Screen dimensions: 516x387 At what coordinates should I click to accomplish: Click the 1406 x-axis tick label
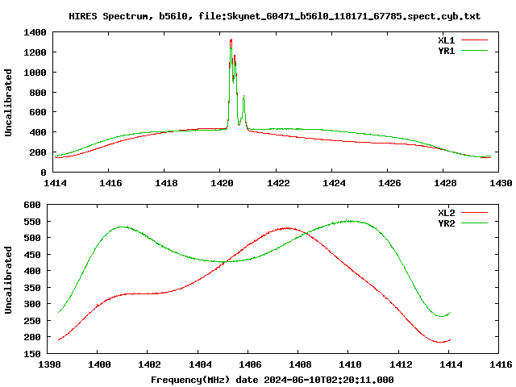pos(250,364)
